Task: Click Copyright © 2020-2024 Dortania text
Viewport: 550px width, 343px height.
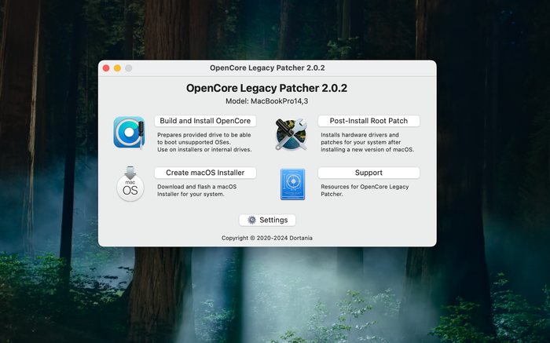Action: tap(267, 238)
